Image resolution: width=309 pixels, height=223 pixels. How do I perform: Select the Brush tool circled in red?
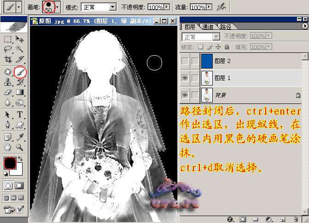point(20,72)
